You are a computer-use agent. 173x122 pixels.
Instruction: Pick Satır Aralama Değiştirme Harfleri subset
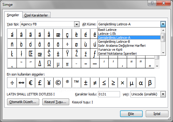point(129,46)
